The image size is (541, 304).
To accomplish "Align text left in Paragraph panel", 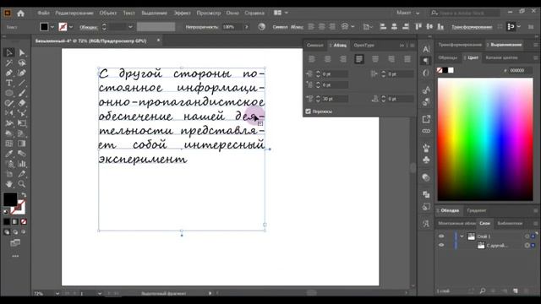I will click(312, 59).
